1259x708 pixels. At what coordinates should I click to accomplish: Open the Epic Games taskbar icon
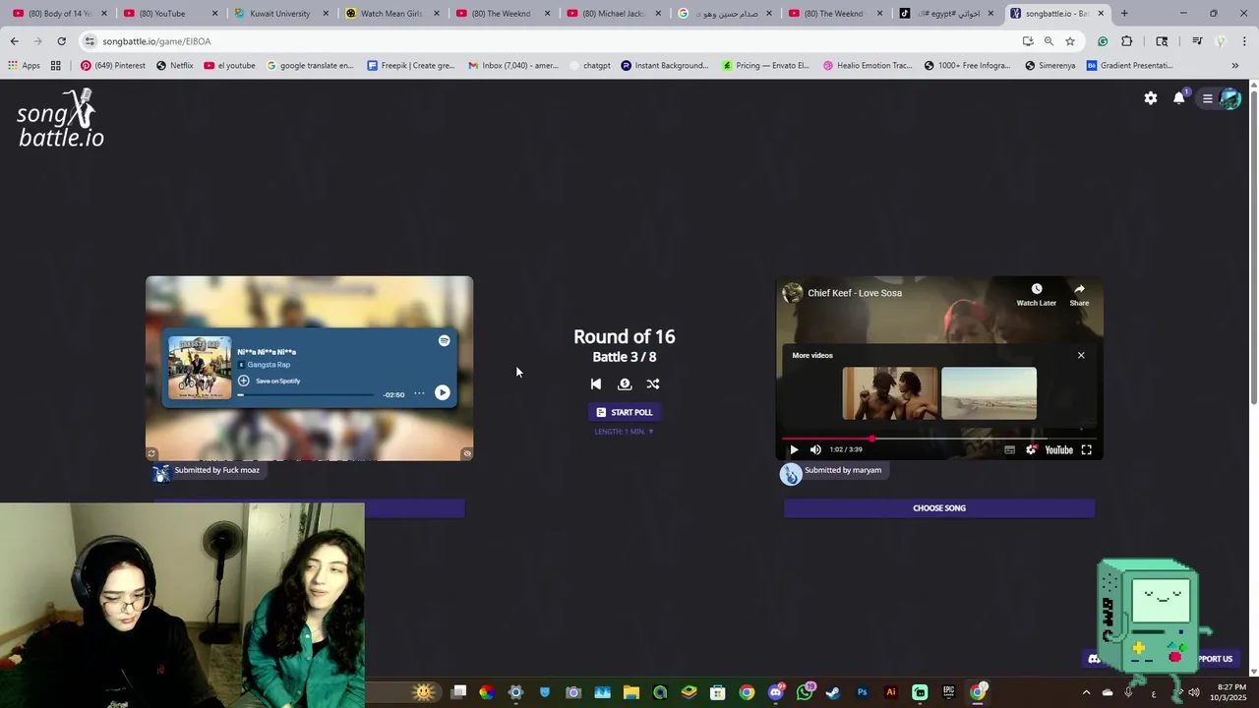tap(948, 692)
